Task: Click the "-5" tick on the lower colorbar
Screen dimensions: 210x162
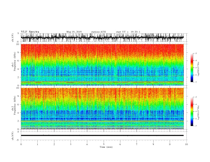Action: (195, 111)
